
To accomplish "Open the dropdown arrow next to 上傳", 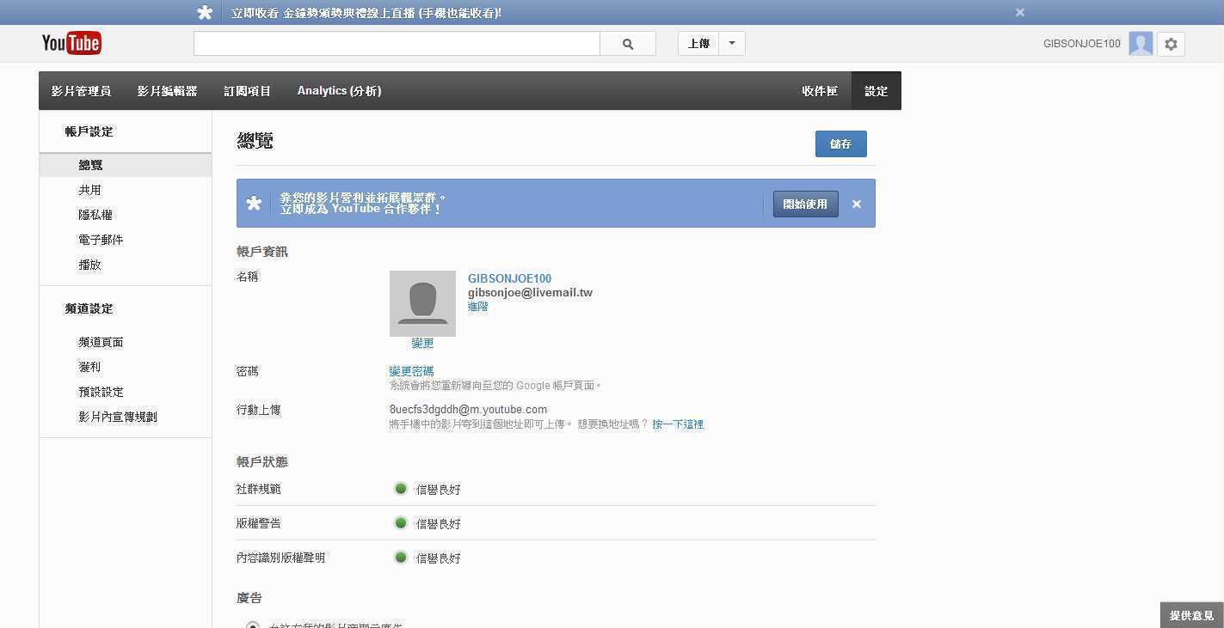I will [x=732, y=44].
